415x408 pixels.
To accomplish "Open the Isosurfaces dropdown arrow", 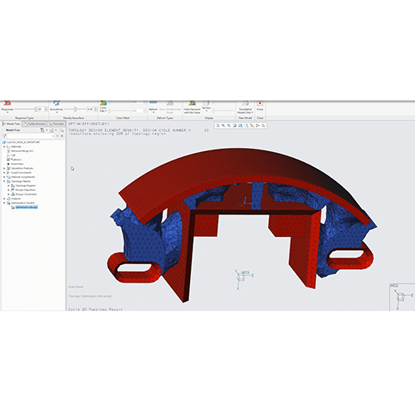I will 56,112.
